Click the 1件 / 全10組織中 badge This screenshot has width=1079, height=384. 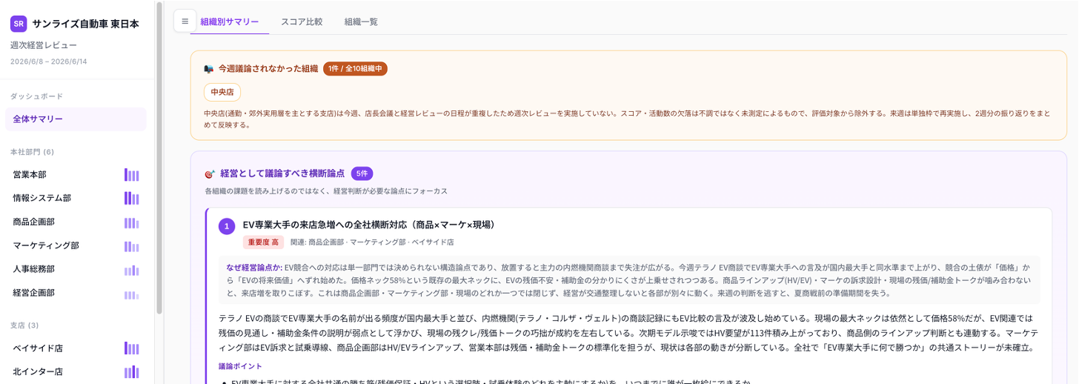click(355, 69)
